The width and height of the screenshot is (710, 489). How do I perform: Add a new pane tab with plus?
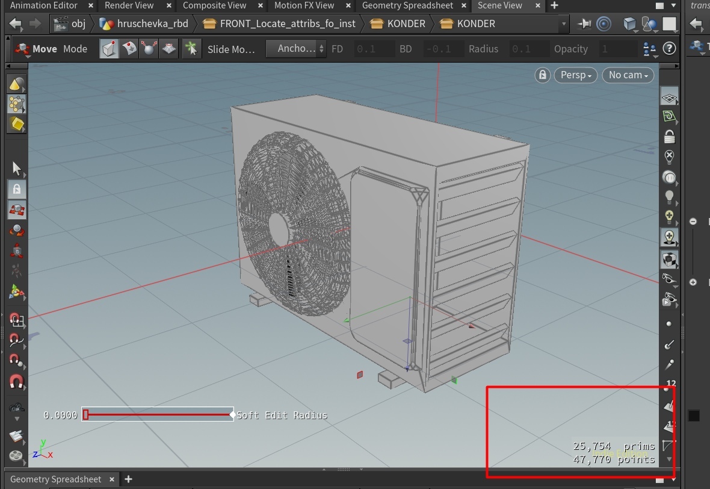(554, 5)
